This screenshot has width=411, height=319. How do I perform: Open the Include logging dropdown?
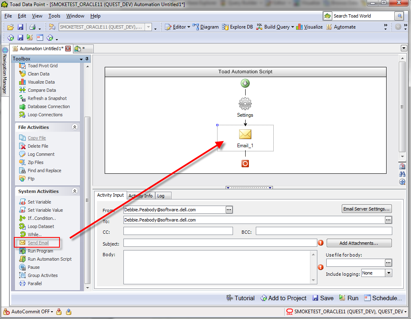(x=389, y=273)
